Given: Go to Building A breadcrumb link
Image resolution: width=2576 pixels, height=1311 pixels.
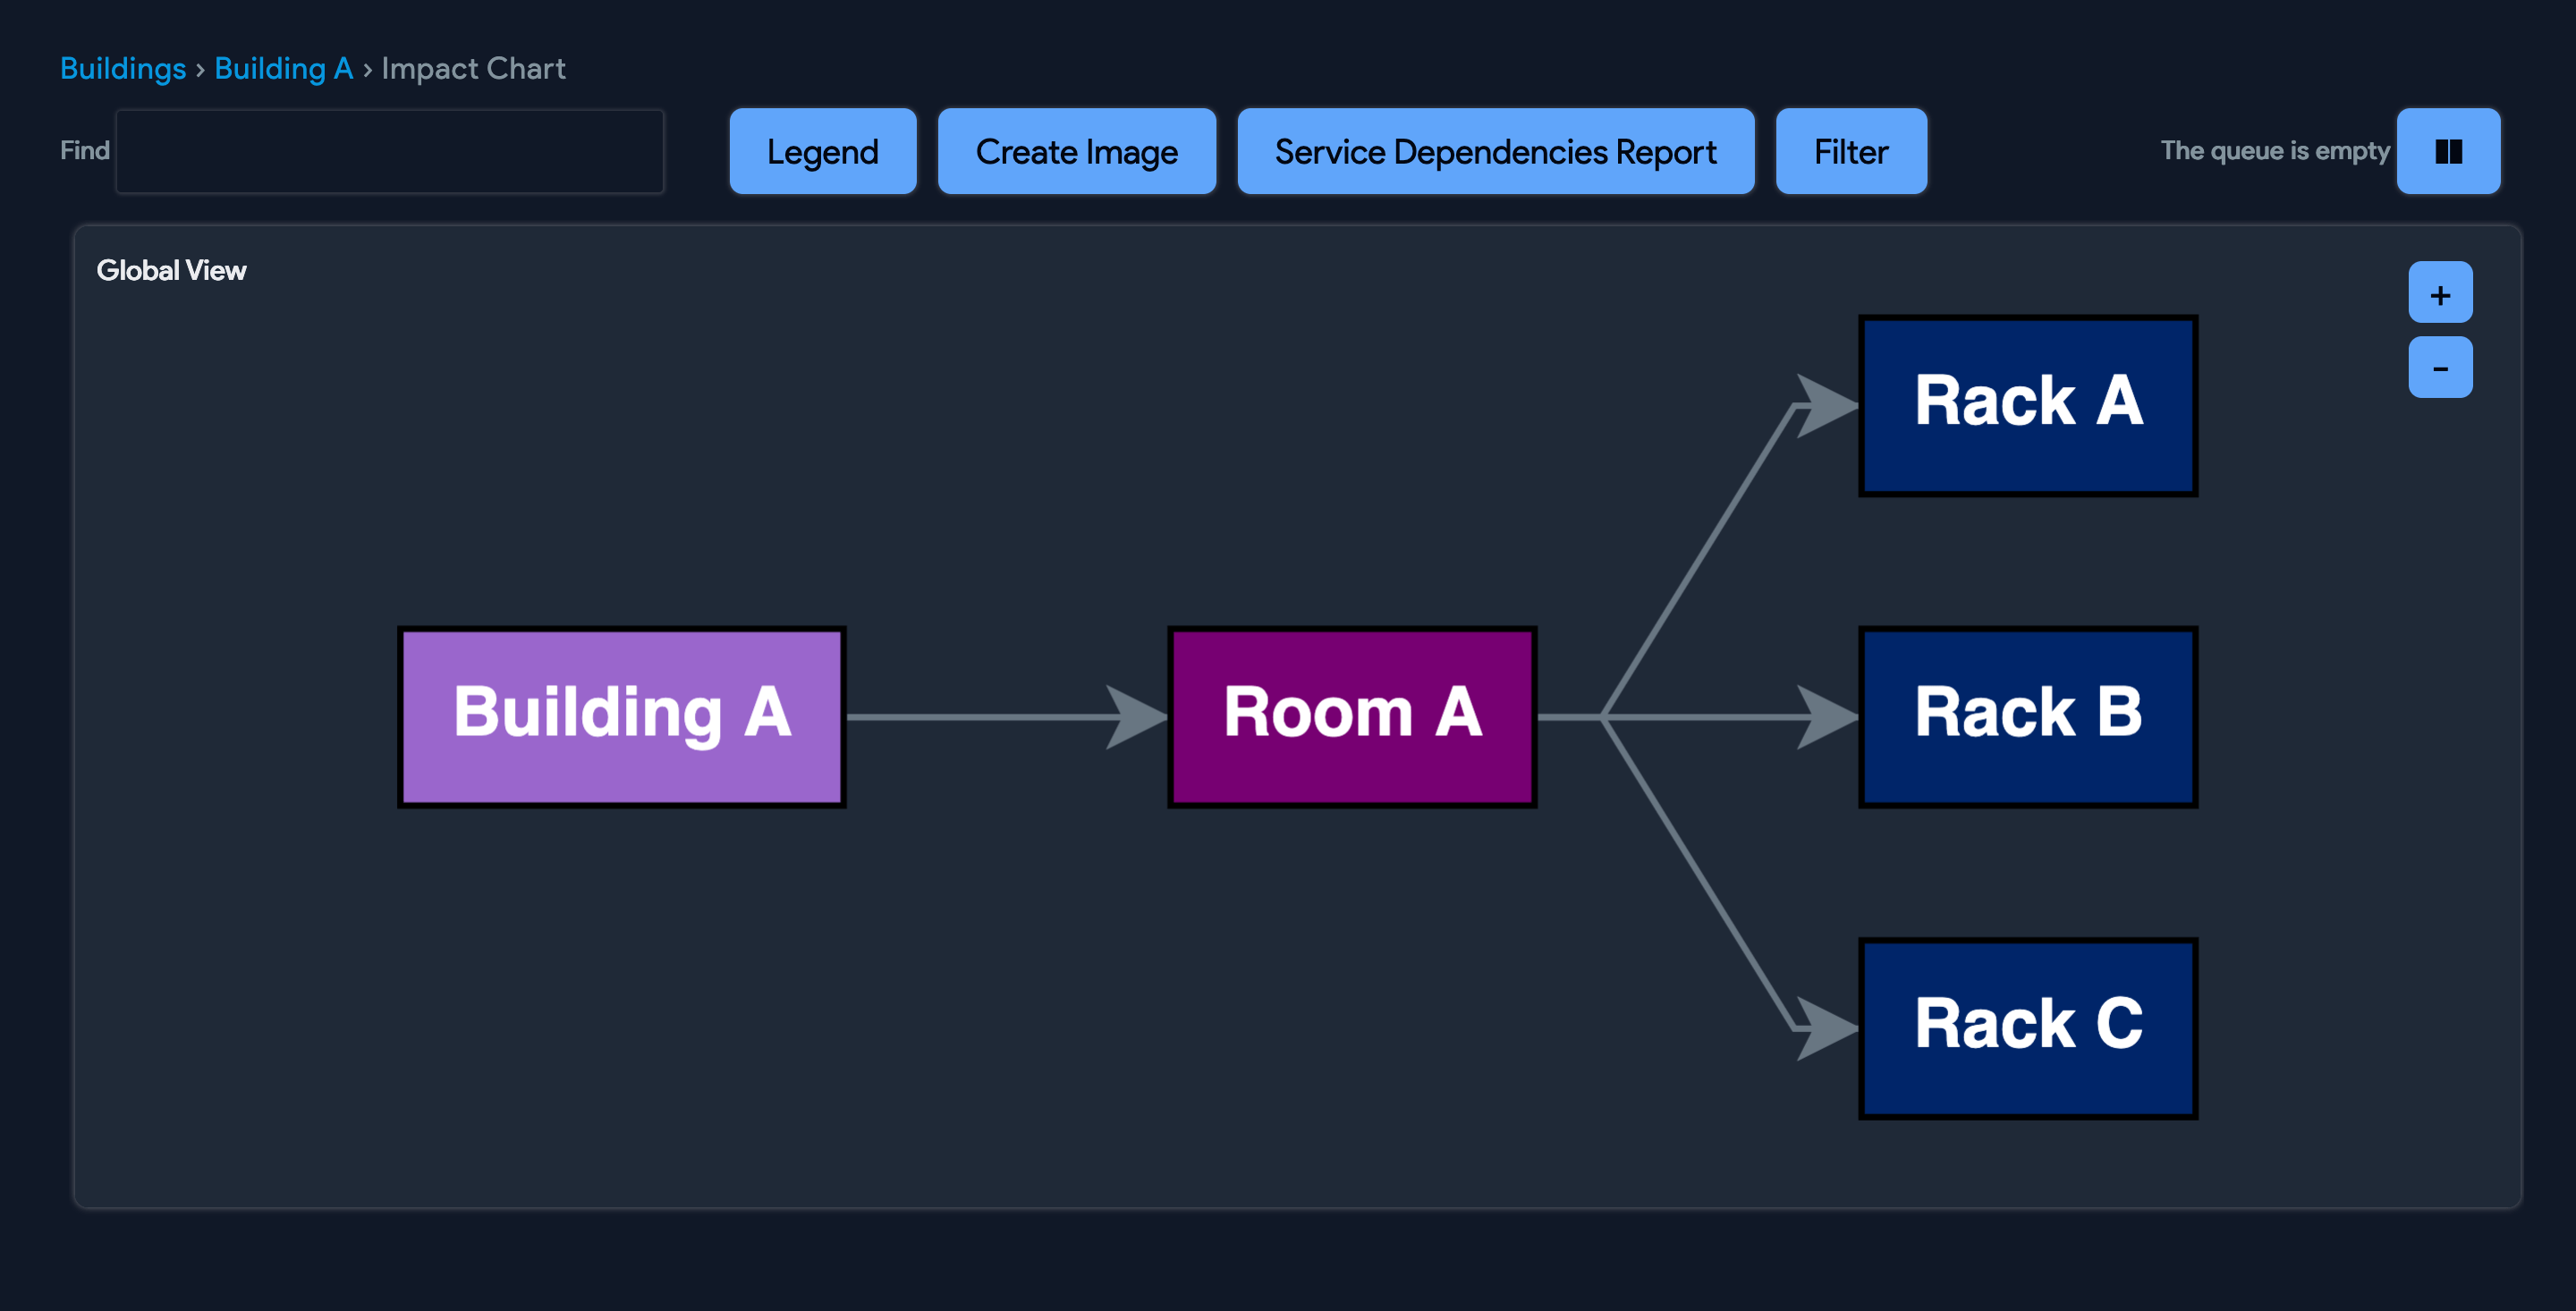Looking at the screenshot, I should click(x=283, y=68).
